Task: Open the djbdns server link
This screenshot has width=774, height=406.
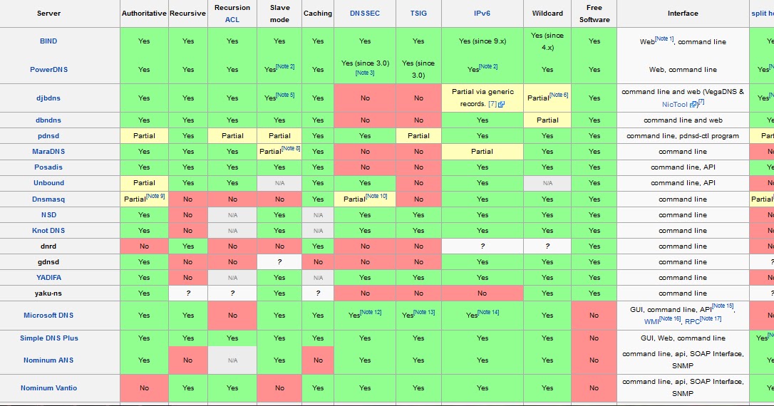Action: (48, 98)
